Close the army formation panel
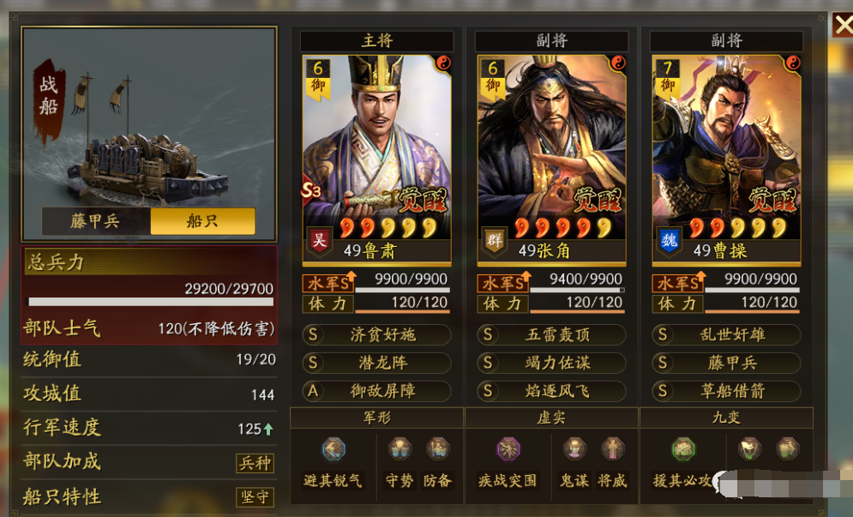Viewport: 853px width, 517px height. (x=843, y=25)
